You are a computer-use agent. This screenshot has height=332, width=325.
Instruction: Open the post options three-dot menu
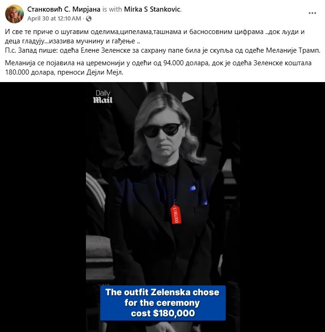click(312, 13)
